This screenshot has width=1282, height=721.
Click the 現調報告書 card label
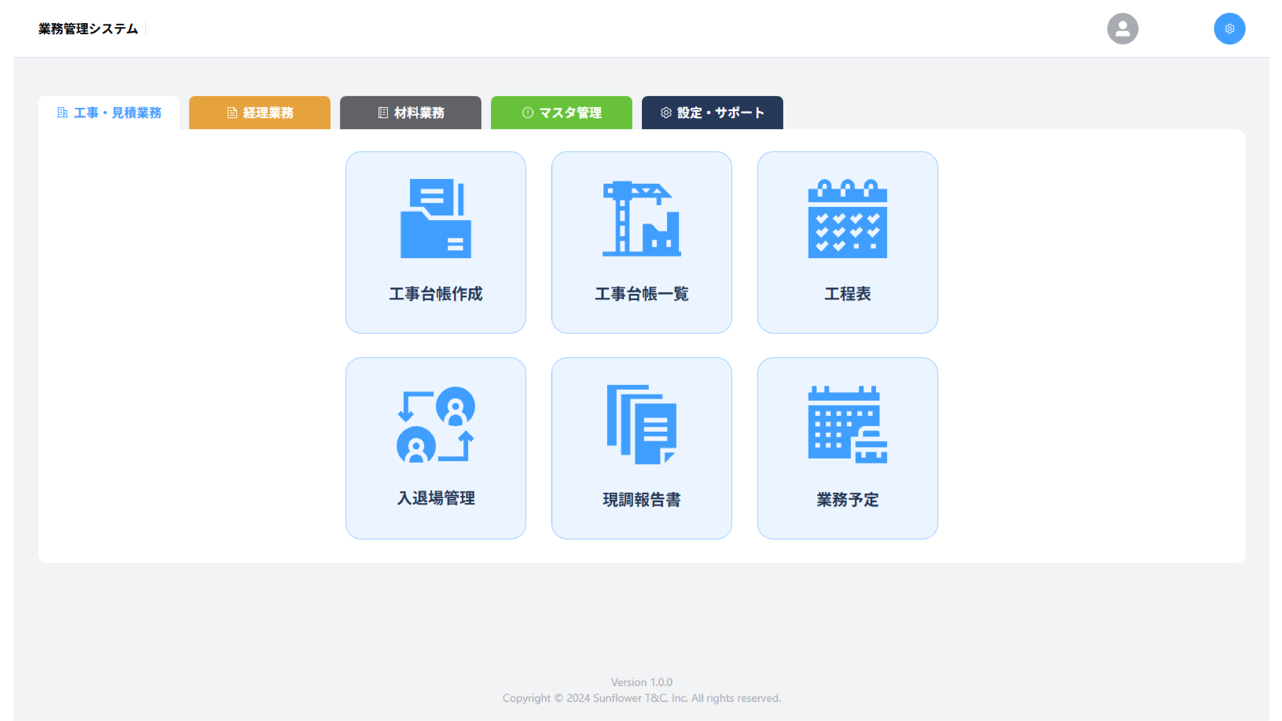click(641, 500)
